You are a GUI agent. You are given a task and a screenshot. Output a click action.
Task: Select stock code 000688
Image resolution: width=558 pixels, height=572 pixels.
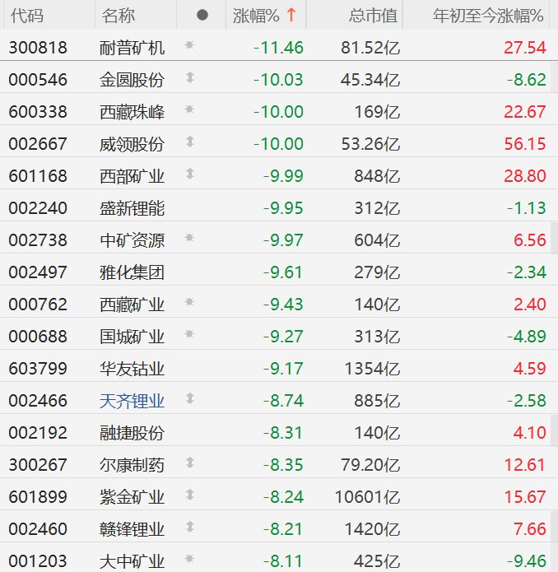pyautogui.click(x=38, y=337)
